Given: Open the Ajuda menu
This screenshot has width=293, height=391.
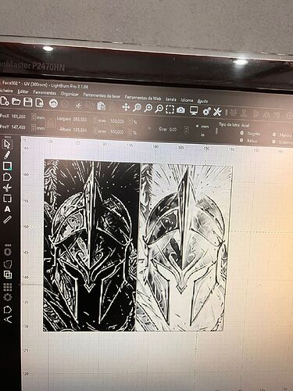Looking at the screenshot, I should click(202, 101).
